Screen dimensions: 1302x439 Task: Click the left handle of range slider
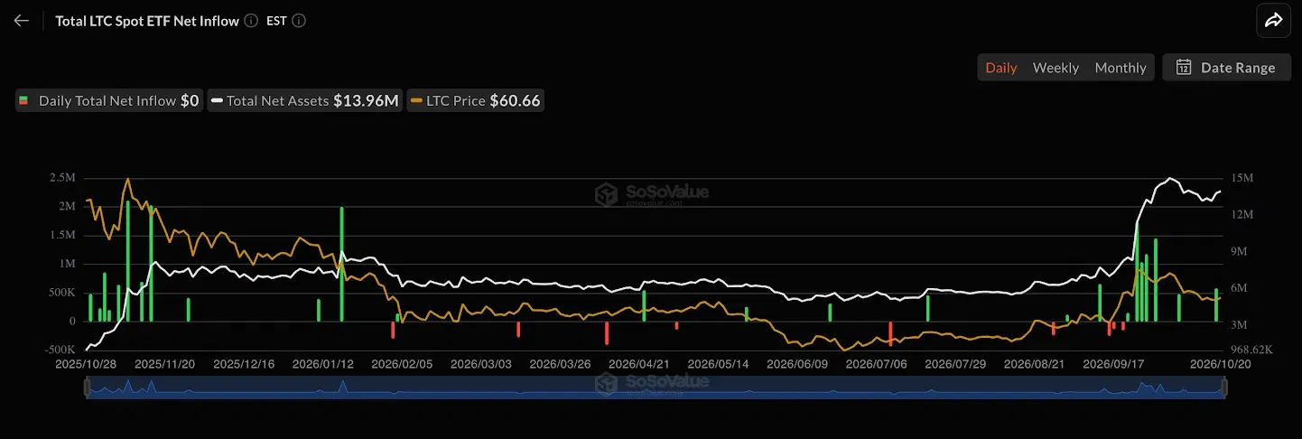87,388
